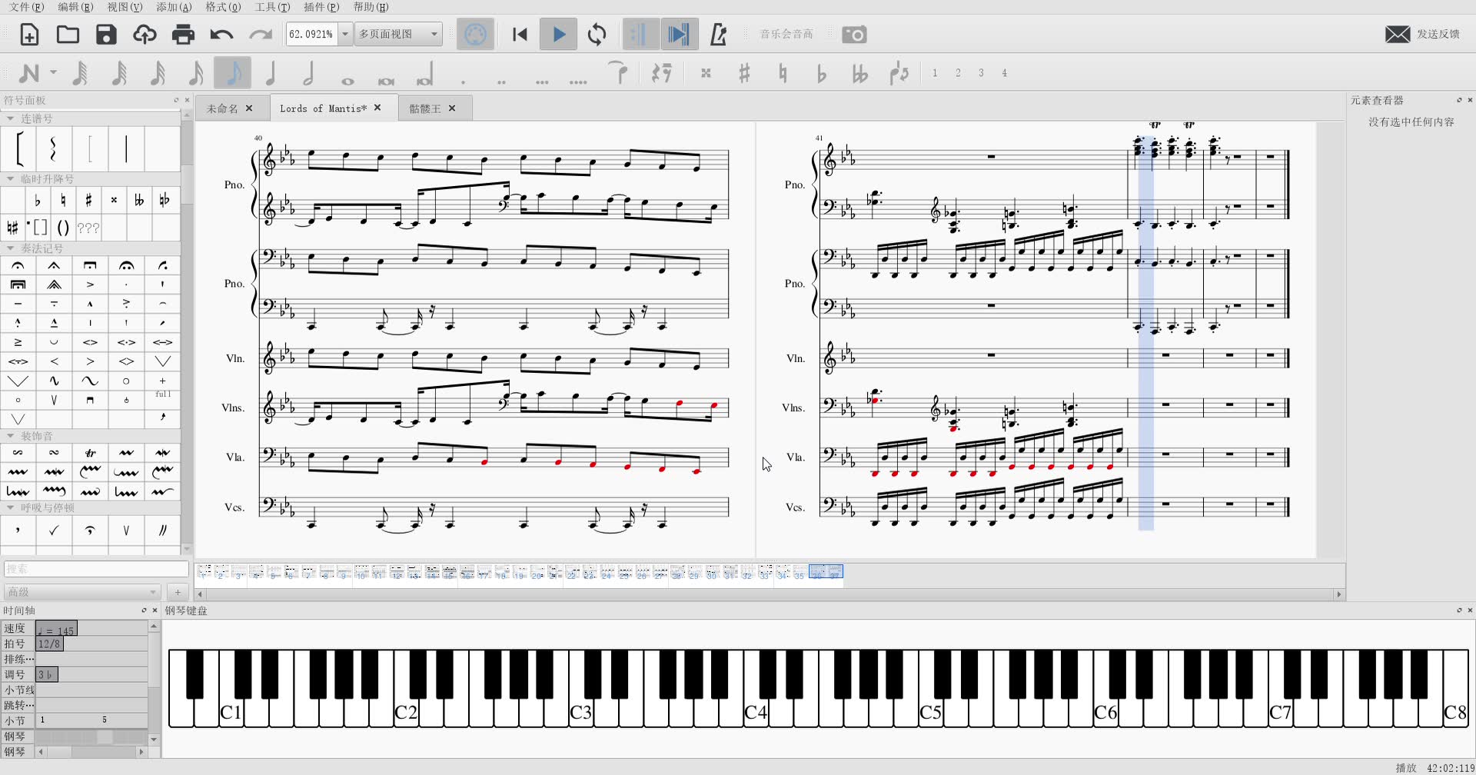Print the score using the printer icon

pyautogui.click(x=183, y=35)
